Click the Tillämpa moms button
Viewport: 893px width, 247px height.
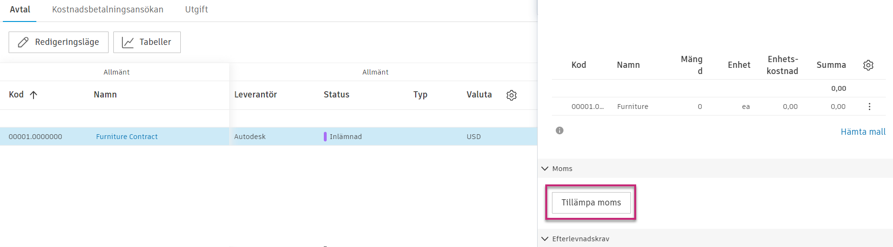[x=591, y=203]
